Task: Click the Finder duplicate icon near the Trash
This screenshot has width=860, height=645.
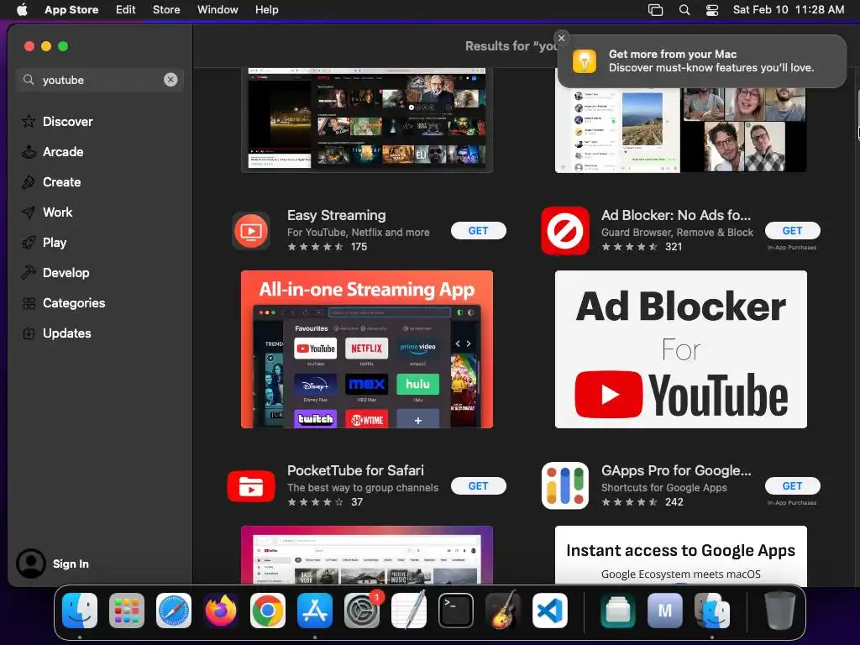Action: click(x=712, y=611)
